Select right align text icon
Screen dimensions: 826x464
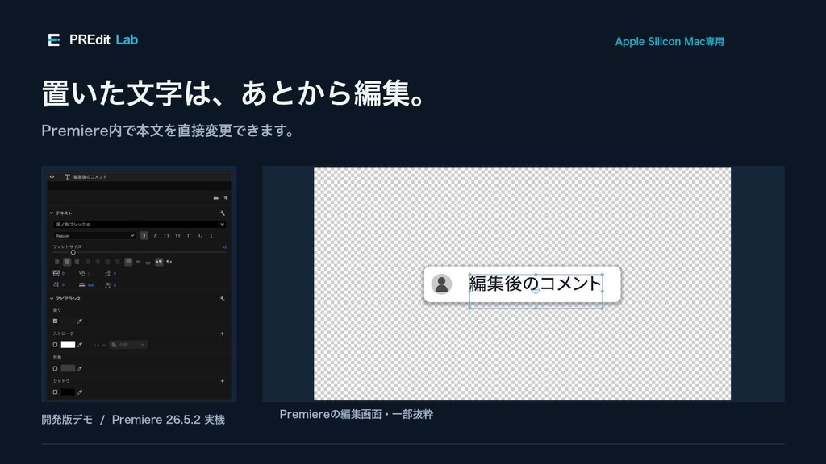(x=77, y=262)
